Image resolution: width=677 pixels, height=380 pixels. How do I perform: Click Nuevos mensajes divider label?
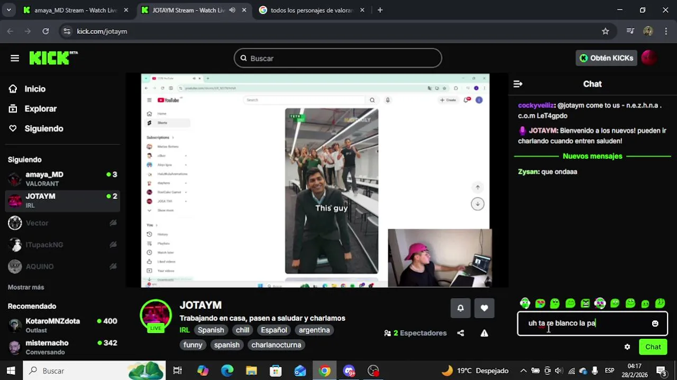592,156
